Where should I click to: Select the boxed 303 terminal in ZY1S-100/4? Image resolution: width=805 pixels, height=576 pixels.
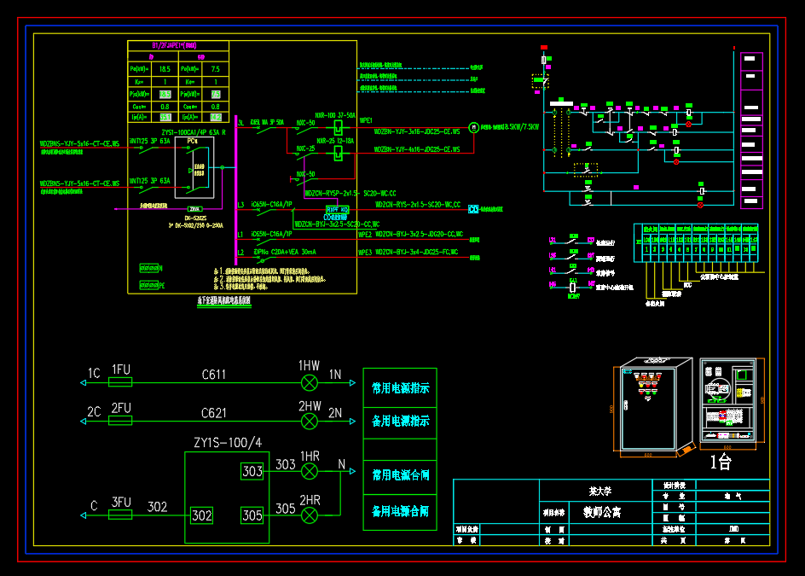tap(252, 471)
